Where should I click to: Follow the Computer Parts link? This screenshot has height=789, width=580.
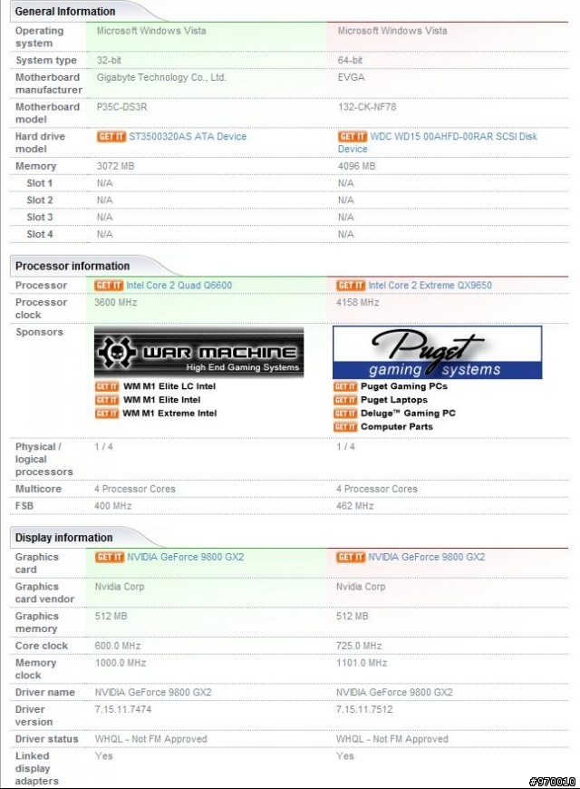396,427
